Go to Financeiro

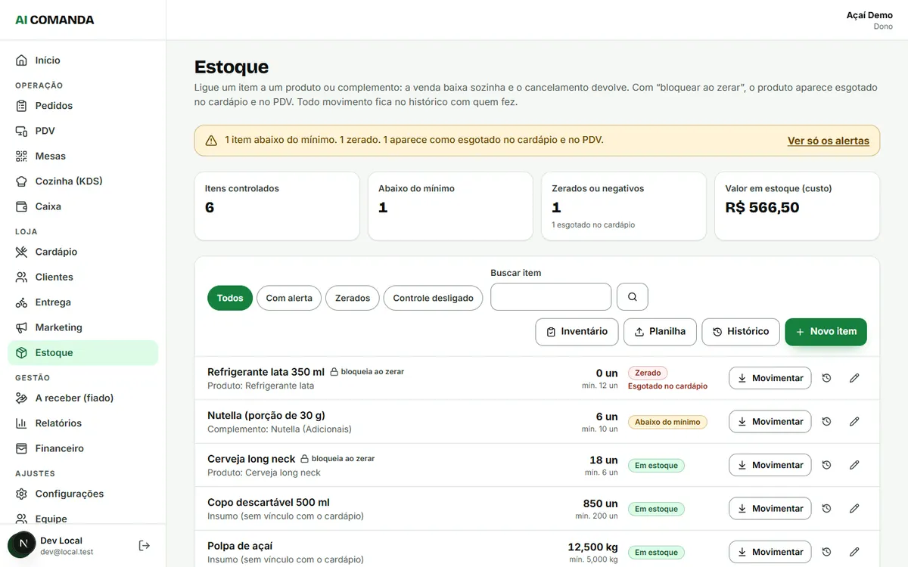point(83,448)
